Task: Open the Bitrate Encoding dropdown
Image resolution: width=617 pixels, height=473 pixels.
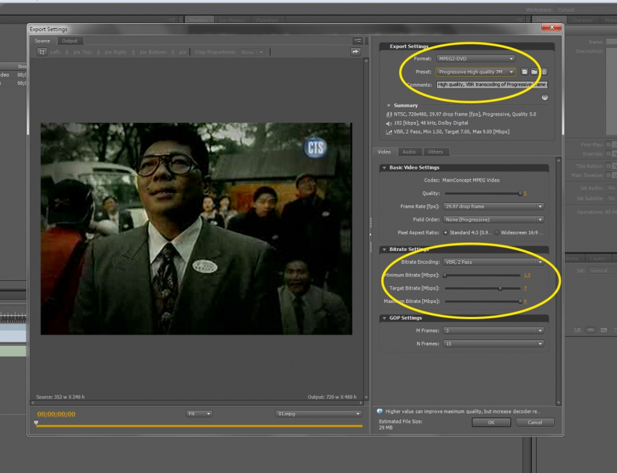Action: pyautogui.click(x=492, y=262)
